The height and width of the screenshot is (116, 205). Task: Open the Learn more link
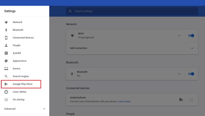pos(124,101)
